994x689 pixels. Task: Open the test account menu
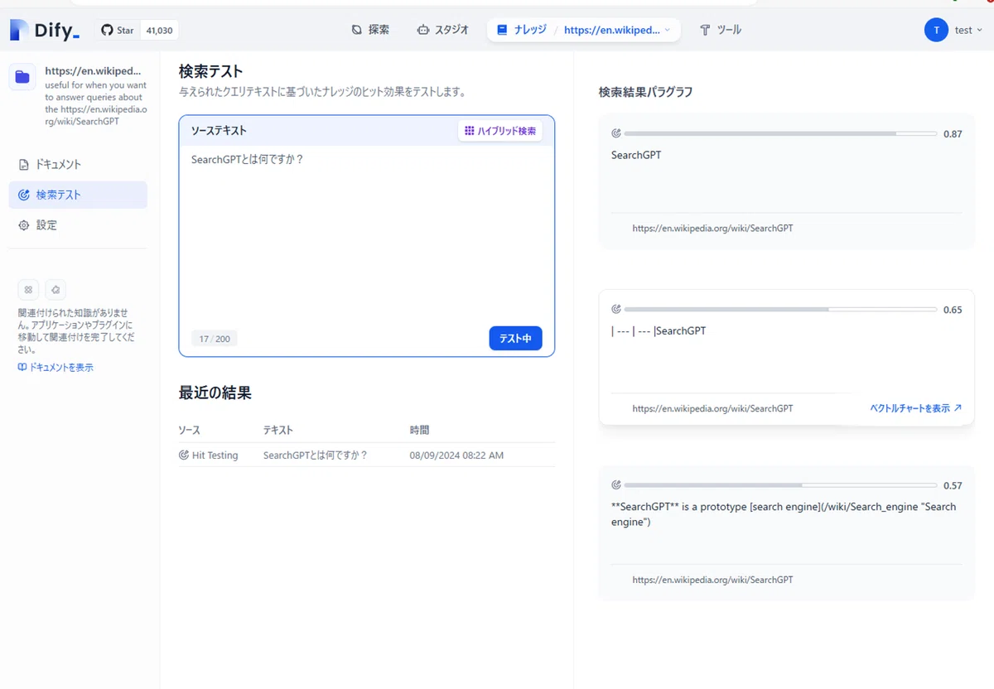(968, 31)
